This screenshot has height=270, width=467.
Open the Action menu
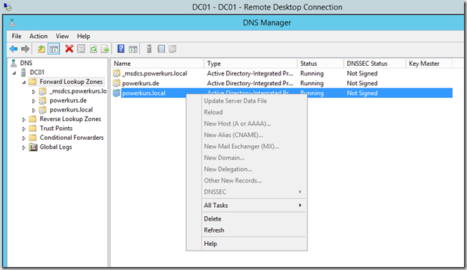38,36
